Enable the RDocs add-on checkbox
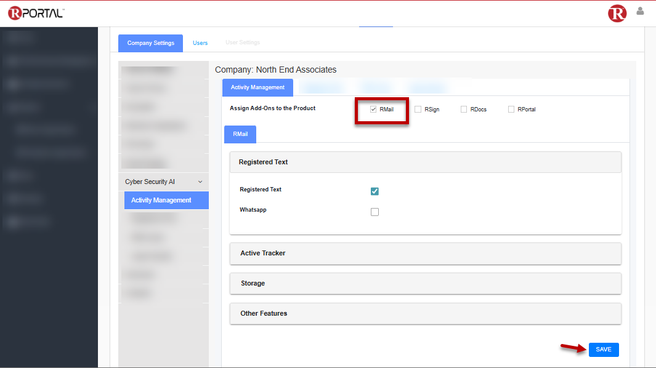 tap(464, 110)
